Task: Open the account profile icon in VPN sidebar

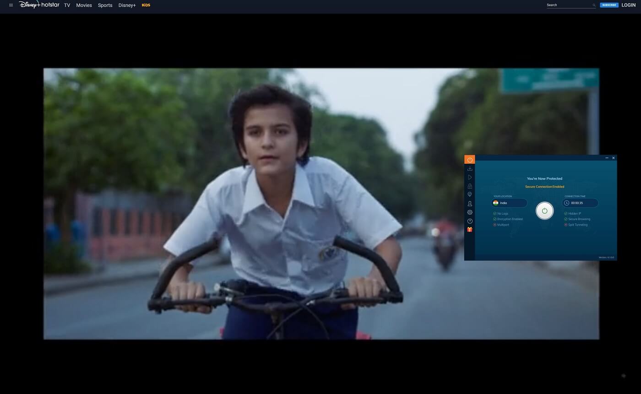Action: tap(470, 204)
